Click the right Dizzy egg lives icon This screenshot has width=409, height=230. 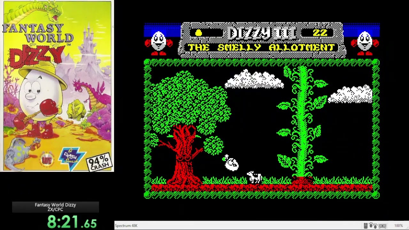(365, 43)
